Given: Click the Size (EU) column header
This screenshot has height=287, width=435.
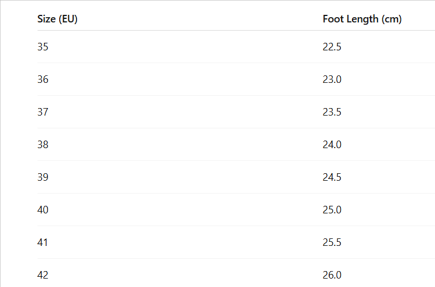Looking at the screenshot, I should tap(58, 19).
